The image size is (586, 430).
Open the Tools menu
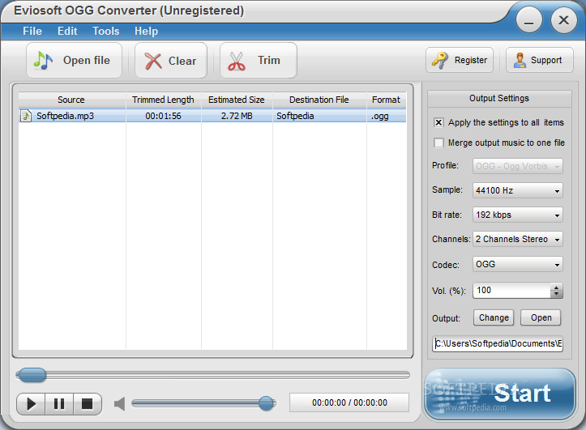105,31
